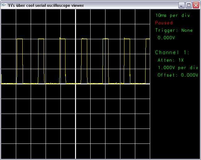
Task: Maximize the oscilloscope viewer window
Action: pos(189,5)
